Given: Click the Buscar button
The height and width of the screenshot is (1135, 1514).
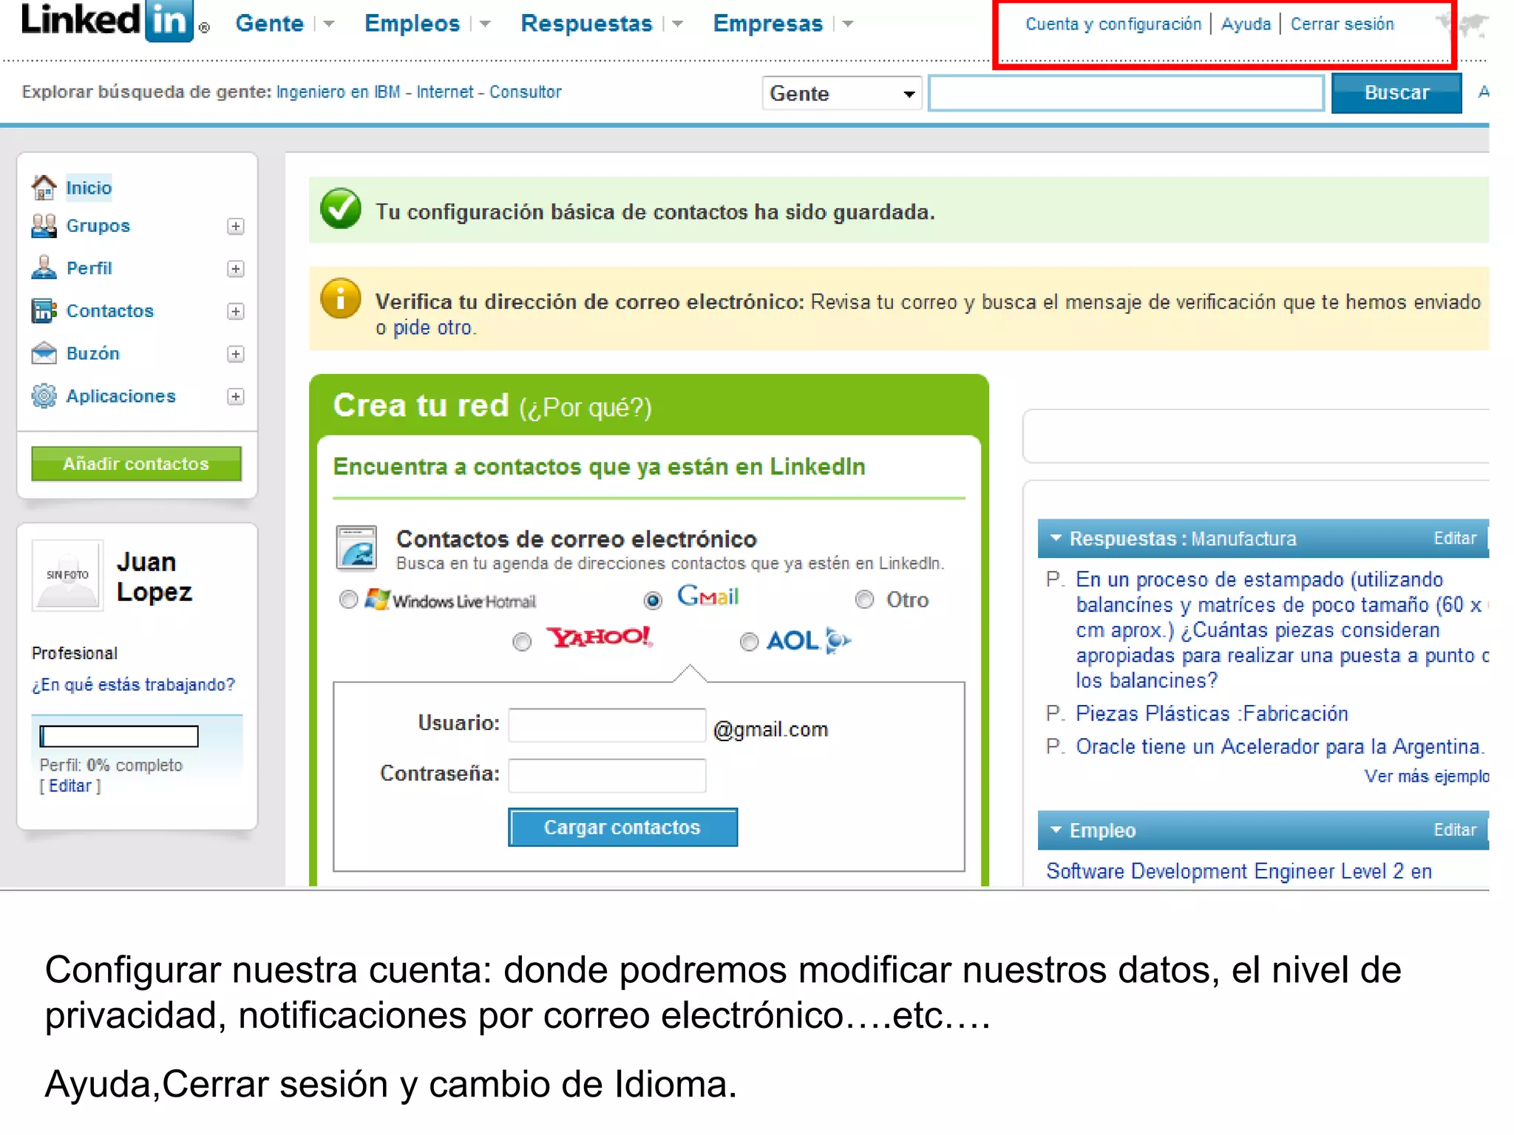Looking at the screenshot, I should (x=1396, y=92).
